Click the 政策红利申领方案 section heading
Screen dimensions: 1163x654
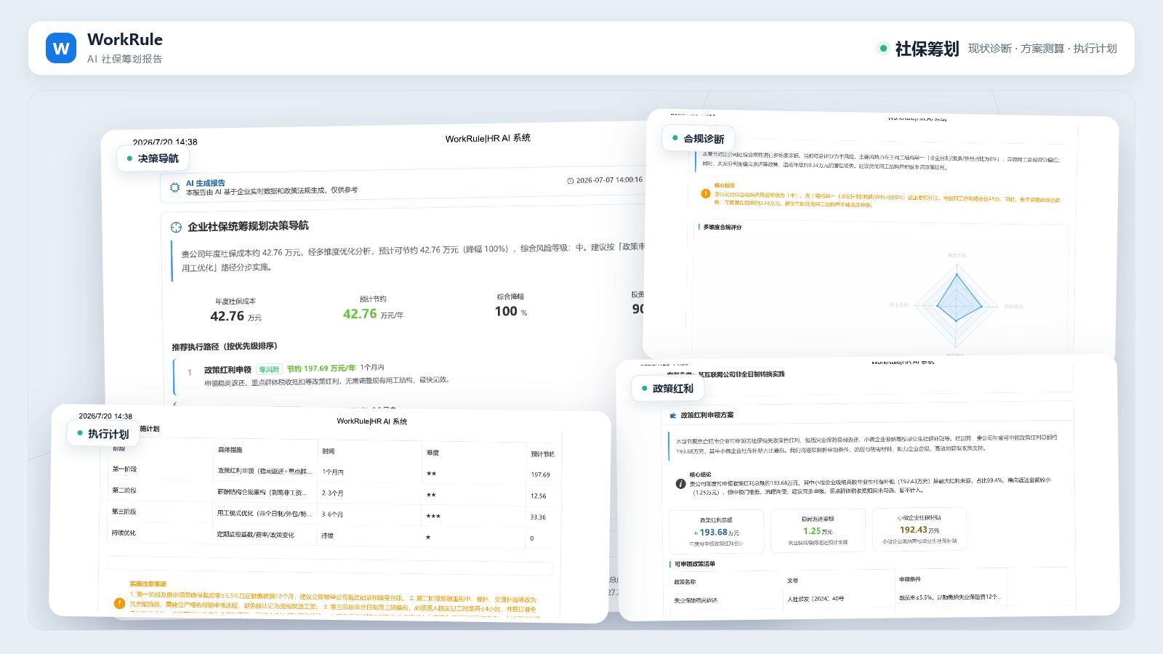pos(707,415)
